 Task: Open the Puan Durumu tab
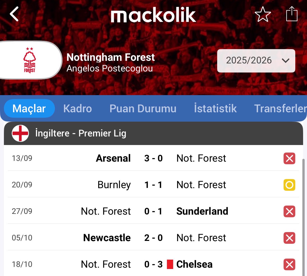point(143,108)
